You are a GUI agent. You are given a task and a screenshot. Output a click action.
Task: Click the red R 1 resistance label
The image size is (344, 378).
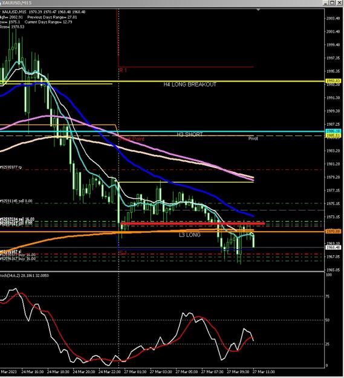click(123, 70)
